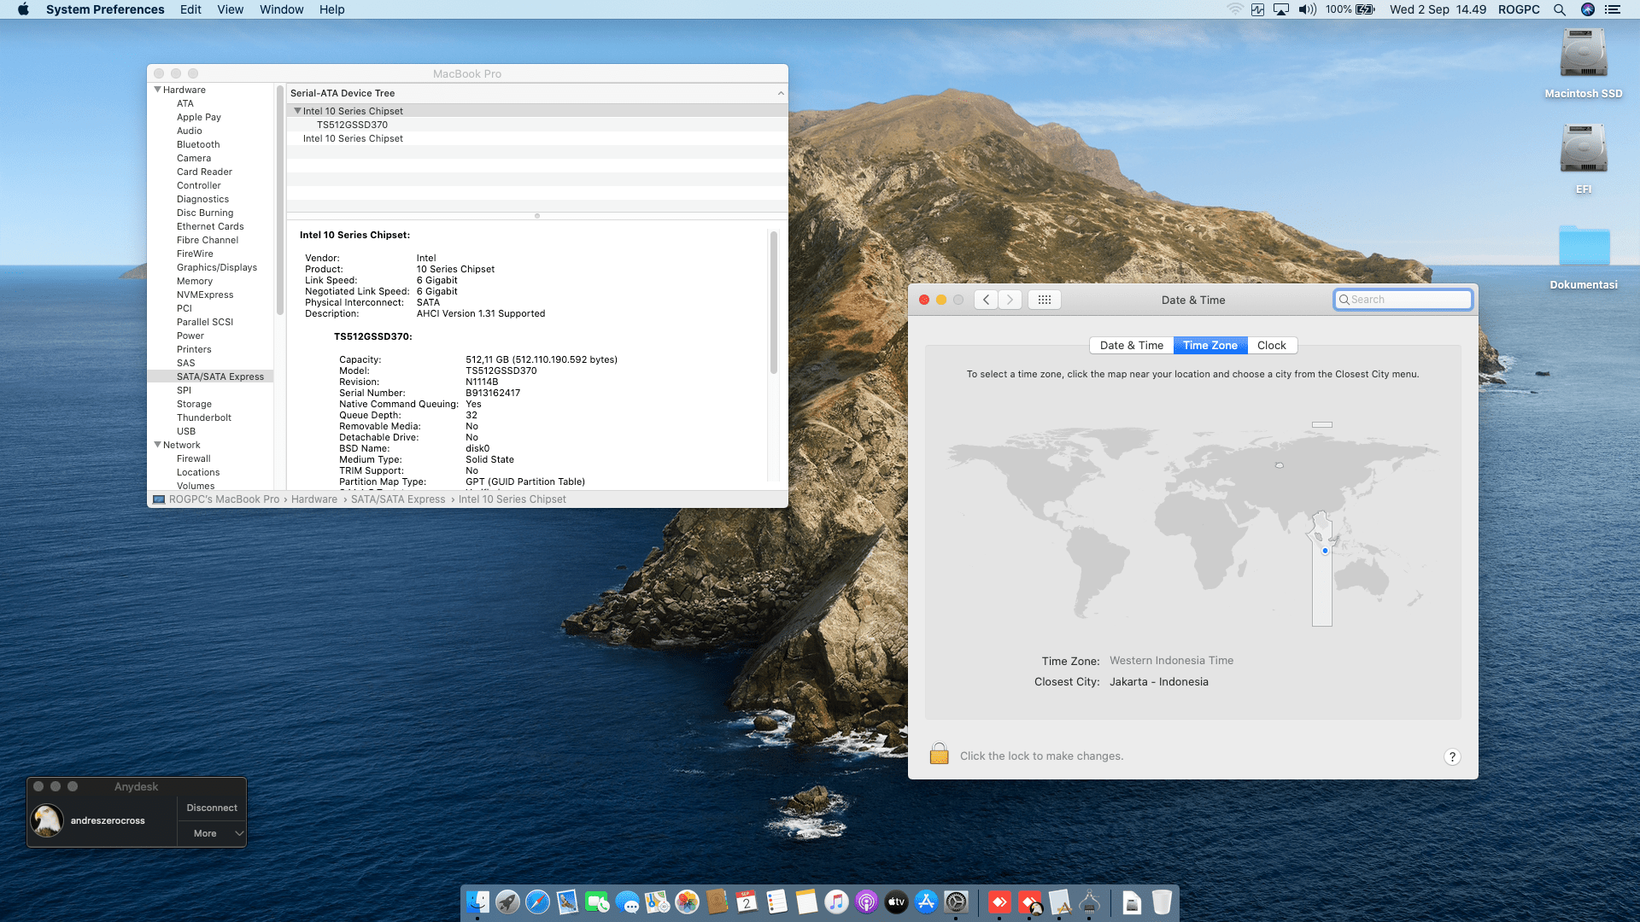Image resolution: width=1640 pixels, height=922 pixels.
Task: Collapse the Hardware section in sidebar
Action: pos(157,90)
